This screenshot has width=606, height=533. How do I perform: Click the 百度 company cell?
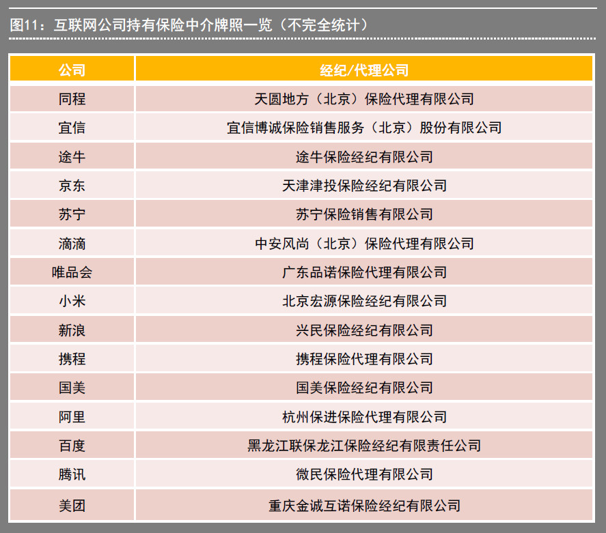click(x=72, y=446)
